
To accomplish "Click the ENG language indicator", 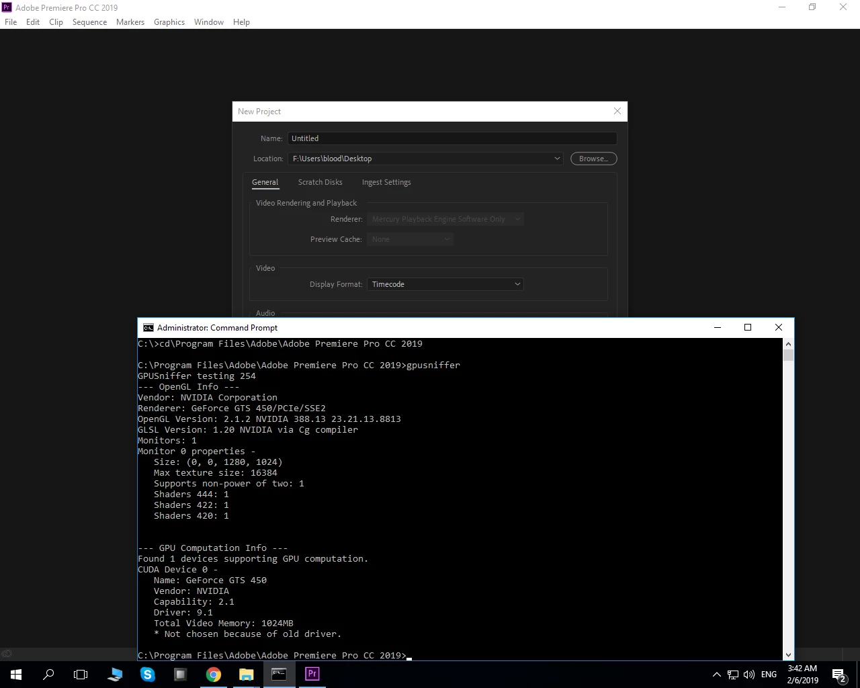I will (x=769, y=675).
